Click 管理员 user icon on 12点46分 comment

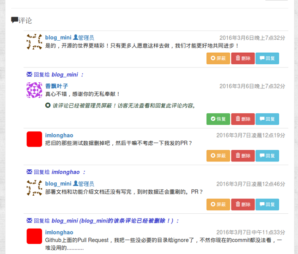76,183
